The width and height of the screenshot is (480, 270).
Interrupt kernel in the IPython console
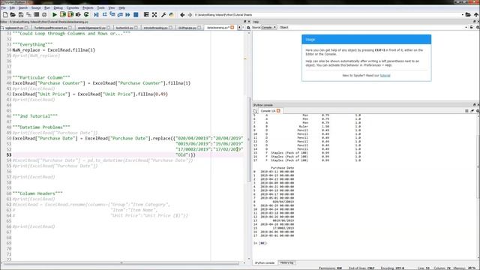(x=466, y=111)
